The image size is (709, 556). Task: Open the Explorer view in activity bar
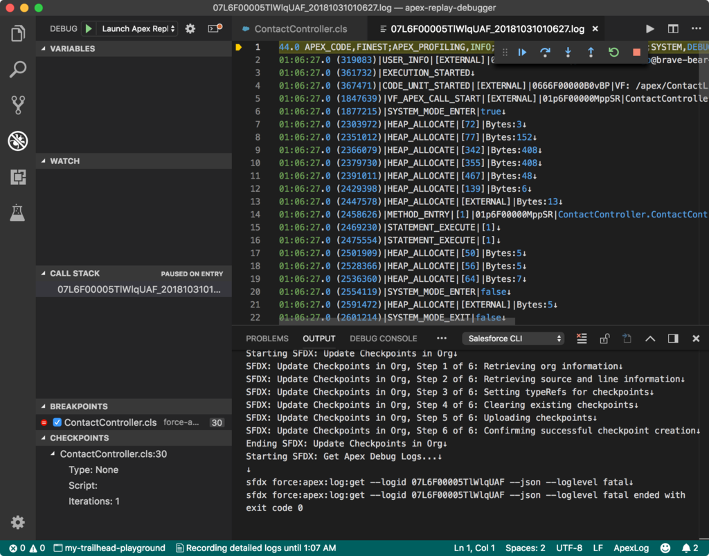tap(17, 33)
